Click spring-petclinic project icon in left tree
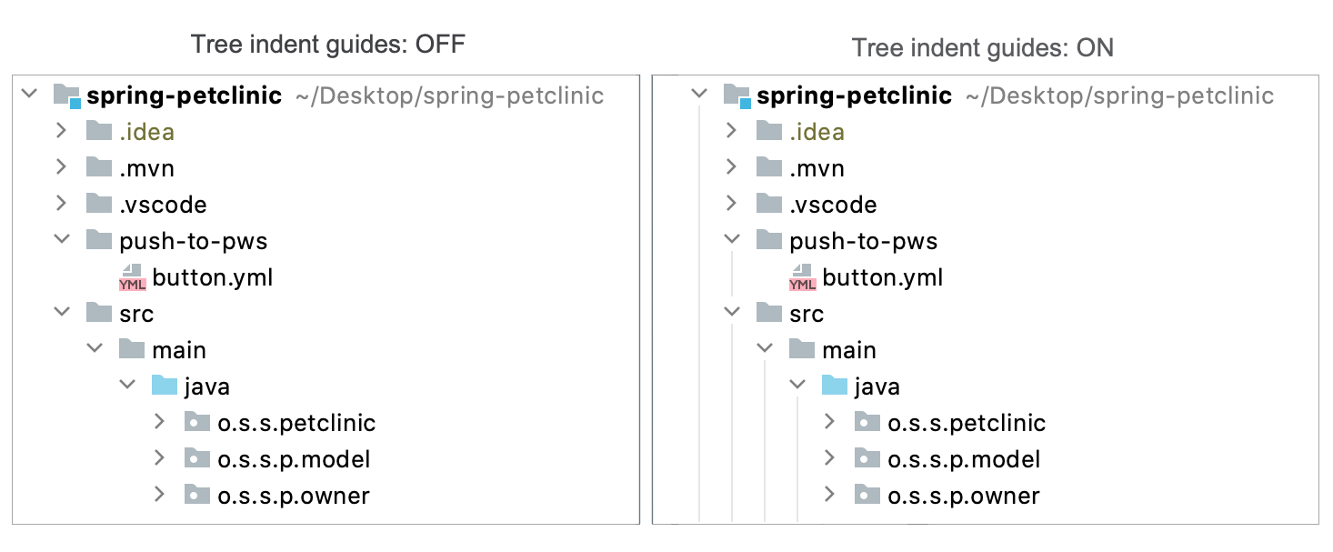The width and height of the screenshot is (1333, 552). (67, 95)
